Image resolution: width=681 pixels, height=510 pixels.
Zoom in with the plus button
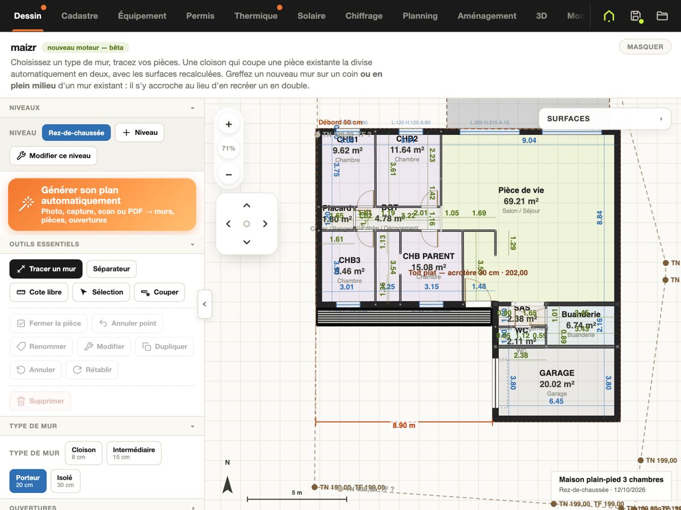[x=229, y=125]
